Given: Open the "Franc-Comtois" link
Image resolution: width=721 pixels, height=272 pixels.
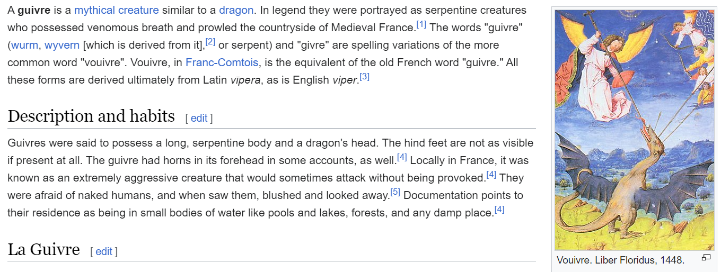Looking at the screenshot, I should pyautogui.click(x=222, y=62).
